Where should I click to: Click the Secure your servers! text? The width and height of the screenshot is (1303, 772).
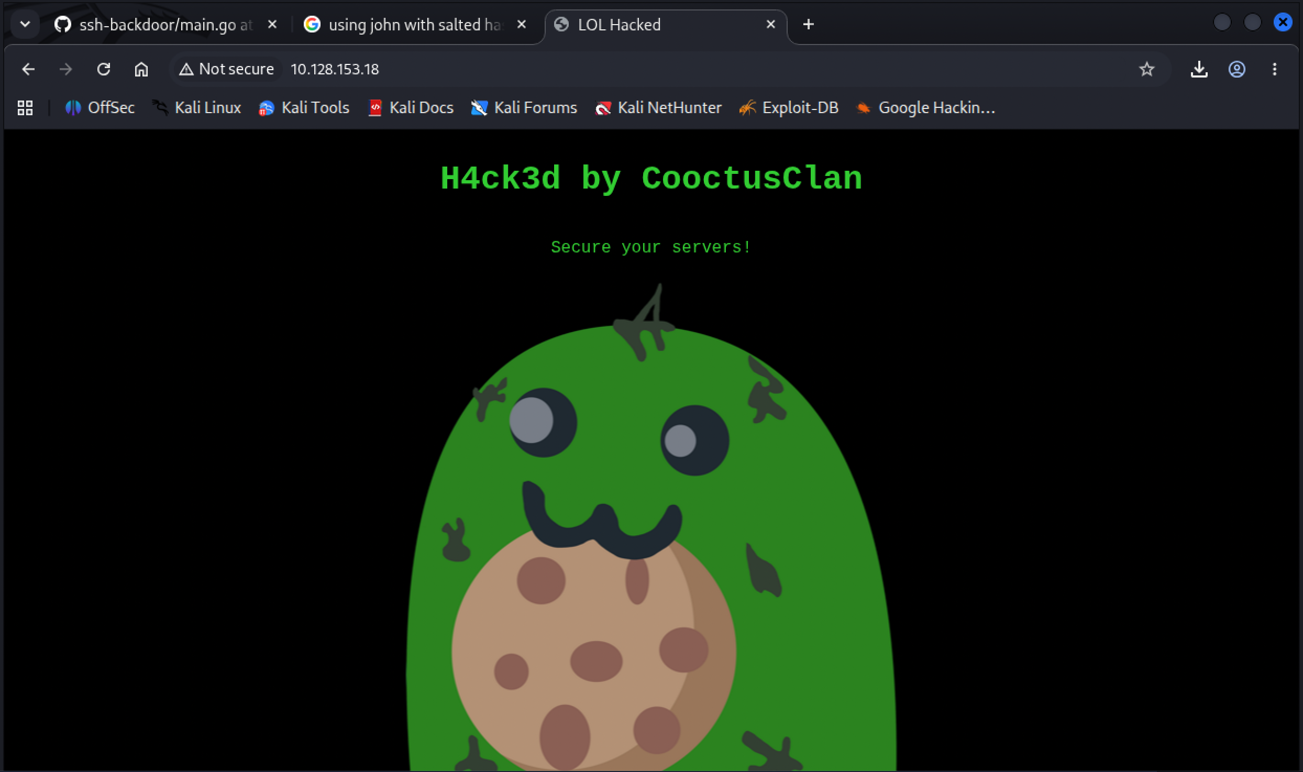[x=651, y=247]
